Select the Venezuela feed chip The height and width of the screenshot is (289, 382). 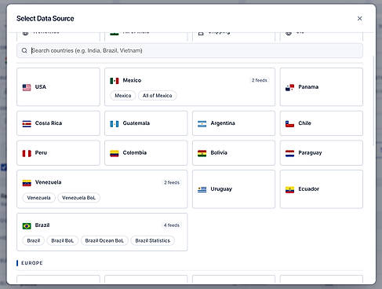38,198
